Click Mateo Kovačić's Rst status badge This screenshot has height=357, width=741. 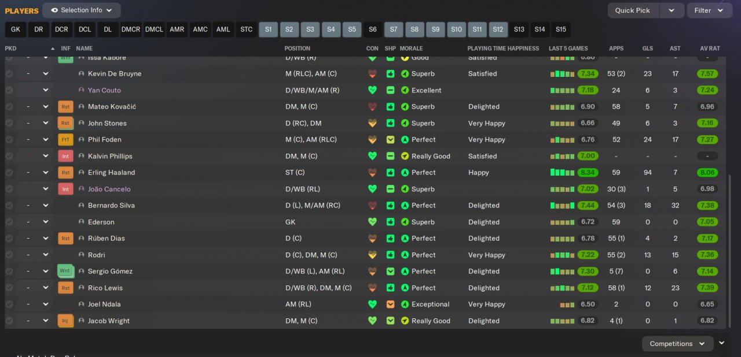(65, 106)
